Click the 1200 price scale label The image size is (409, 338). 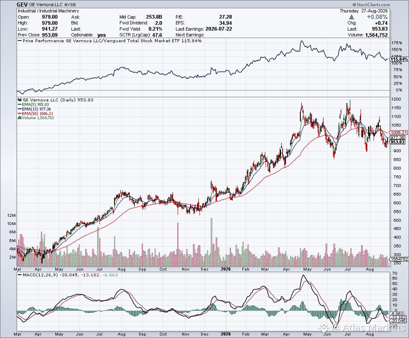click(396, 99)
